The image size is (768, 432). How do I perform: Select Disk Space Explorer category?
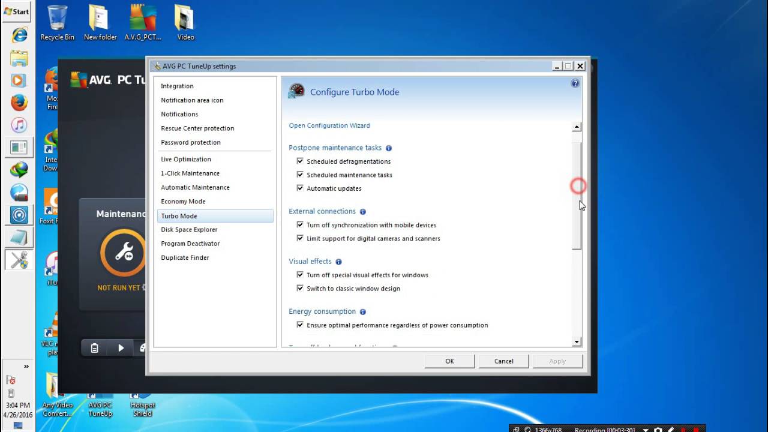point(189,230)
